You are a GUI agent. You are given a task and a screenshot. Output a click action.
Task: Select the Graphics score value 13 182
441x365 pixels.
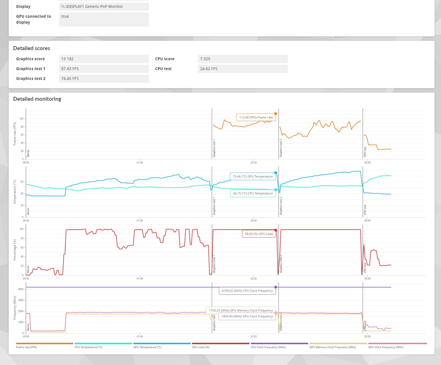[104, 59]
